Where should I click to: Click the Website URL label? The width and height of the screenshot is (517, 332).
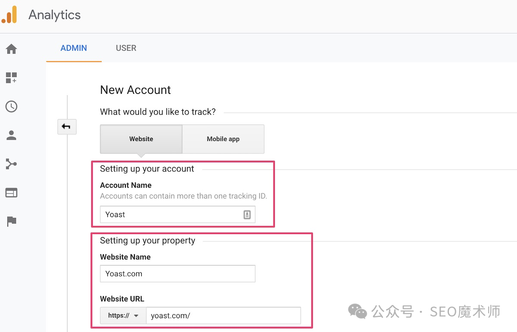coord(122,299)
